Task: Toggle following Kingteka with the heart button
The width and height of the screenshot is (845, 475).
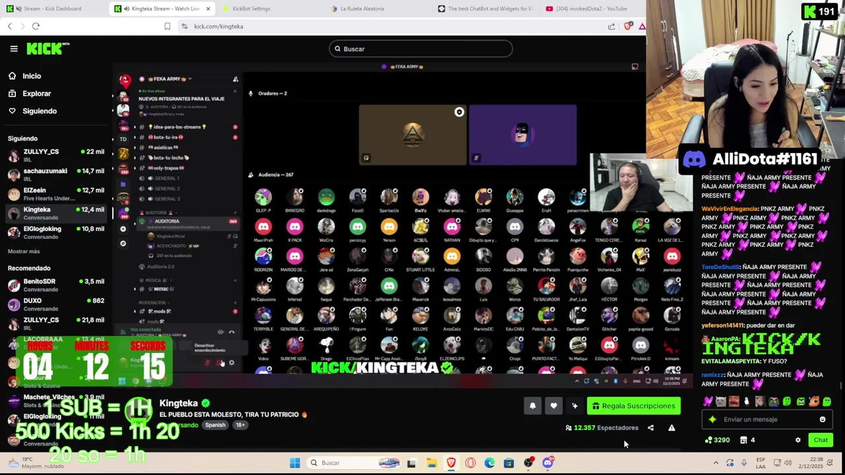Action: 554,406
